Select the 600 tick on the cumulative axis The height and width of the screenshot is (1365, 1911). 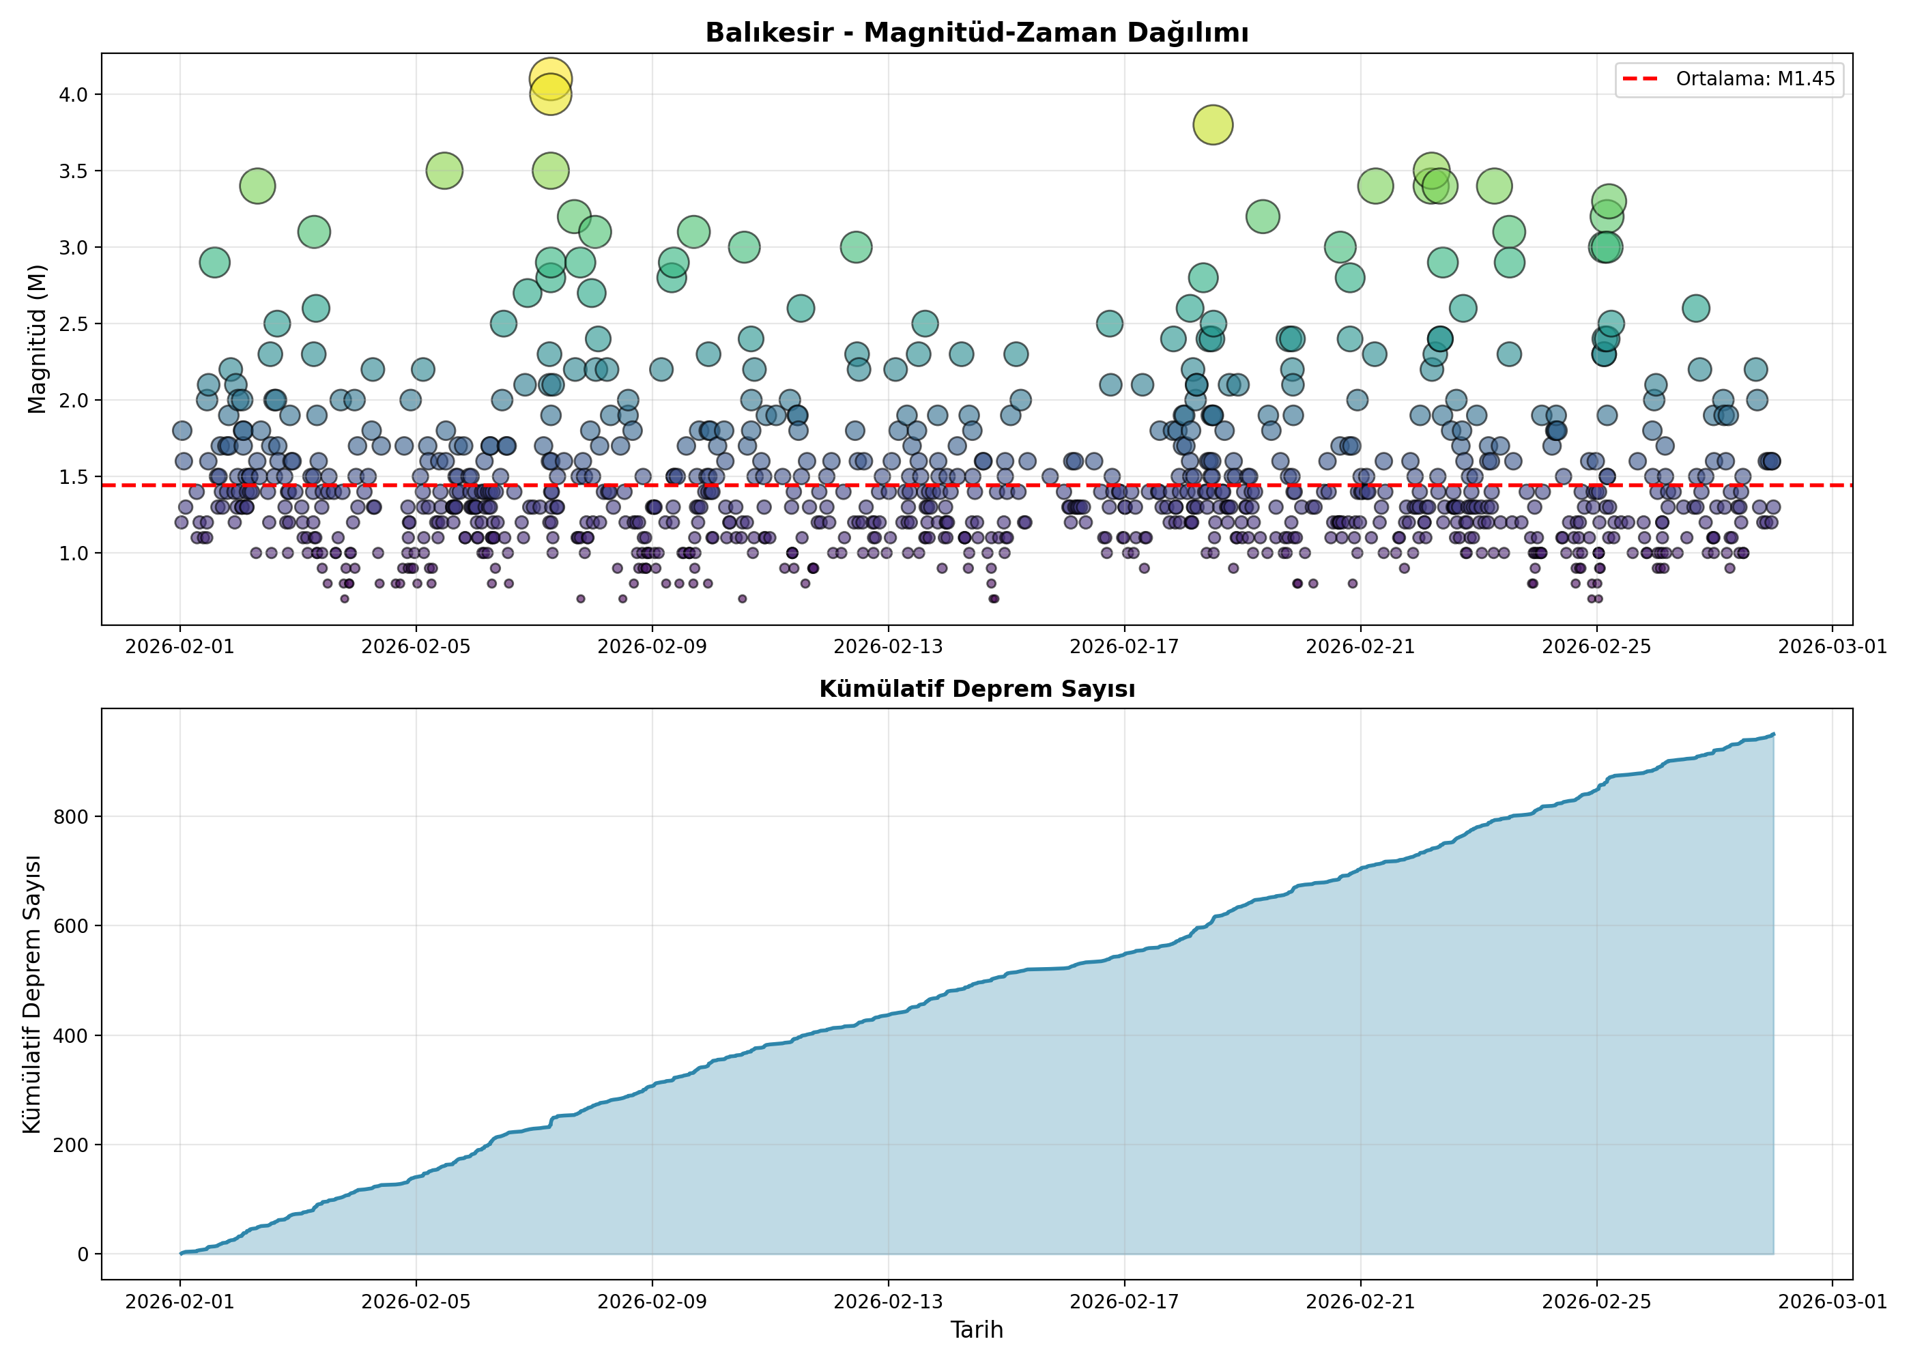coord(72,926)
